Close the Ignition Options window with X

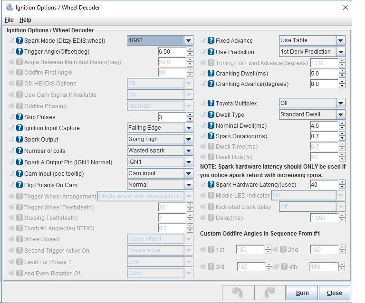(x=346, y=7)
